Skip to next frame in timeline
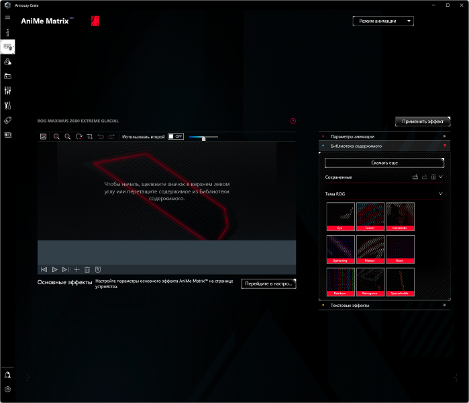469x403 pixels. (x=66, y=270)
